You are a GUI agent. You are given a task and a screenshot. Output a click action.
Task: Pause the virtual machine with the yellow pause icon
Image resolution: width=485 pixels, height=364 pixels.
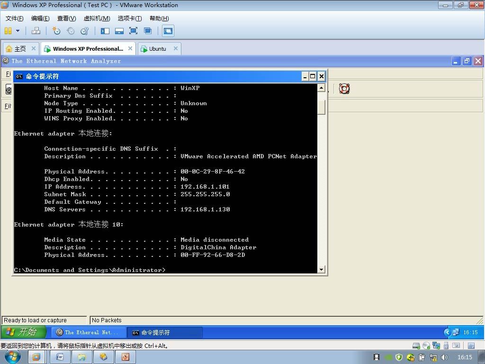click(x=8, y=31)
